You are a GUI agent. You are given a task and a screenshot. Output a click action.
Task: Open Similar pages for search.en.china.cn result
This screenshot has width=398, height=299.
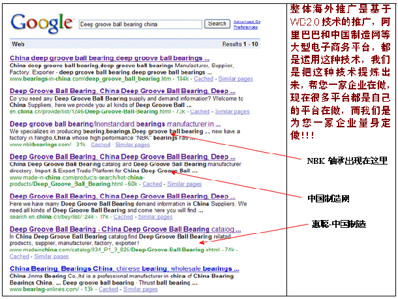[x=155, y=217]
